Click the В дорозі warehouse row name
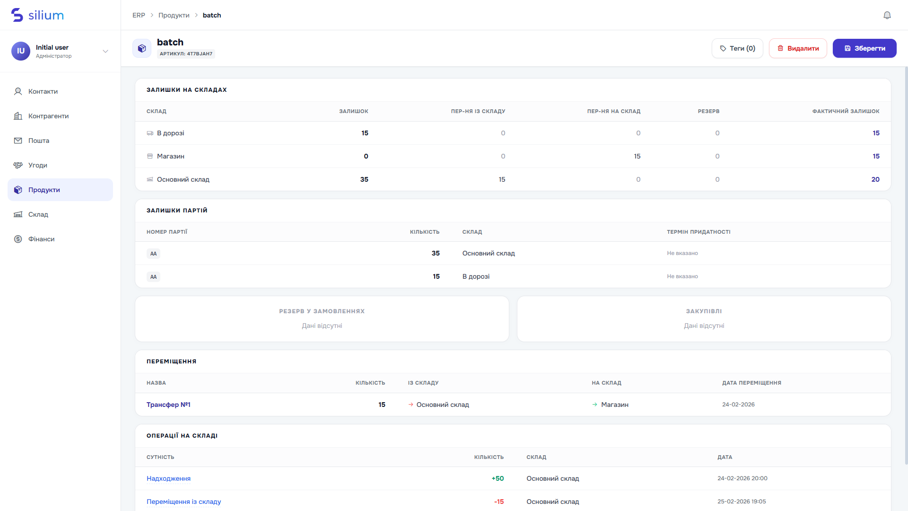 [x=171, y=133]
